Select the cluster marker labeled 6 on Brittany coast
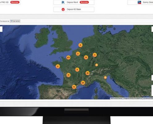 58,66
